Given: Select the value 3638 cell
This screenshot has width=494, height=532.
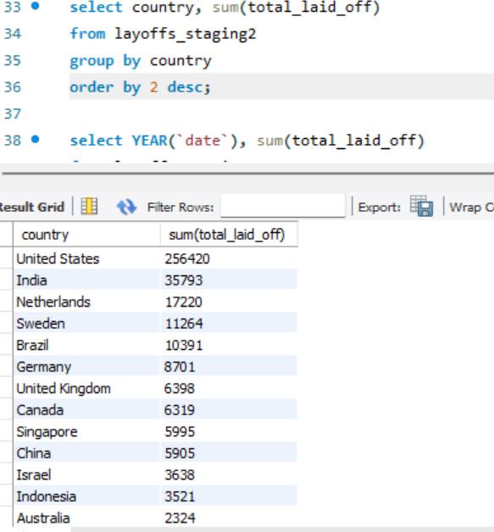Looking at the screenshot, I should pos(229,475).
